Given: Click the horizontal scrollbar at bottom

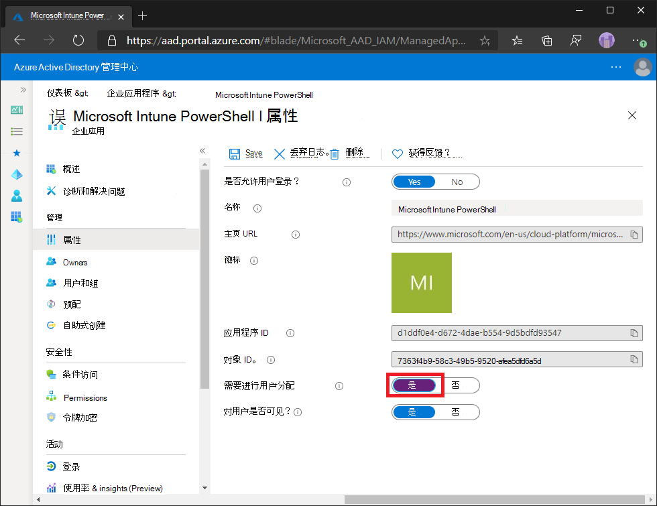Looking at the screenshot, I should 495,499.
